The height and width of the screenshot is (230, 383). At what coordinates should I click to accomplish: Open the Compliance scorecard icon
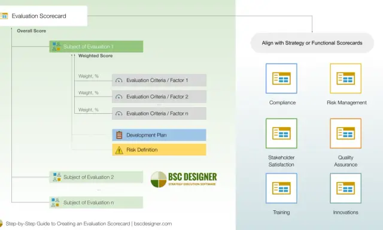[x=281, y=78]
